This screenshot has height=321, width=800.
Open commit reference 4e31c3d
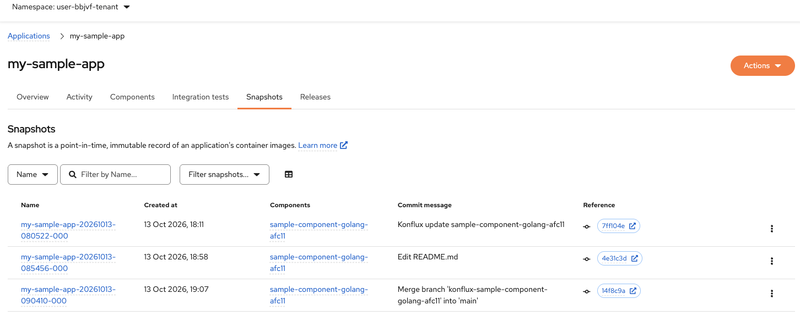pyautogui.click(x=619, y=258)
